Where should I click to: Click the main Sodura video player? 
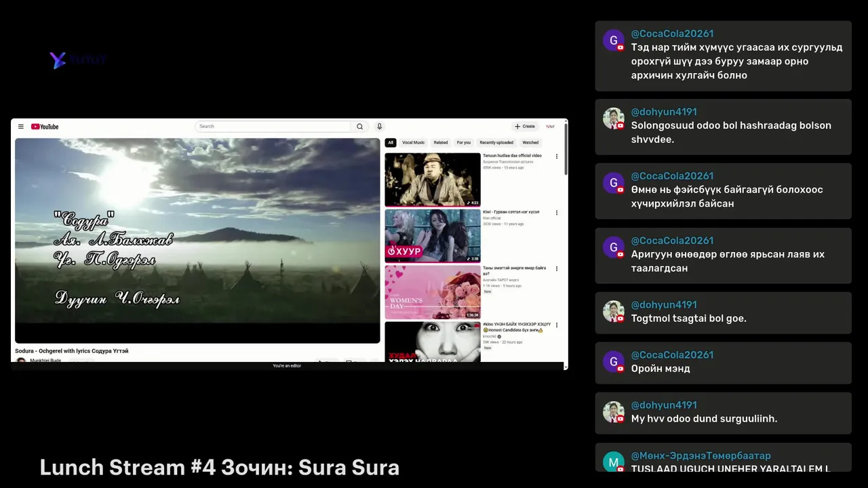point(197,241)
